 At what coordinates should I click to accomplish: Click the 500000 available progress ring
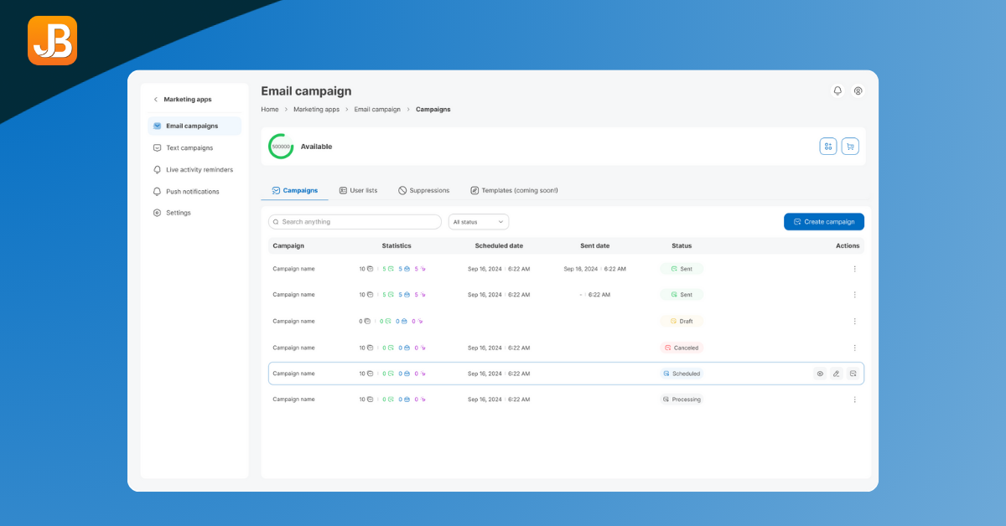[x=281, y=147]
